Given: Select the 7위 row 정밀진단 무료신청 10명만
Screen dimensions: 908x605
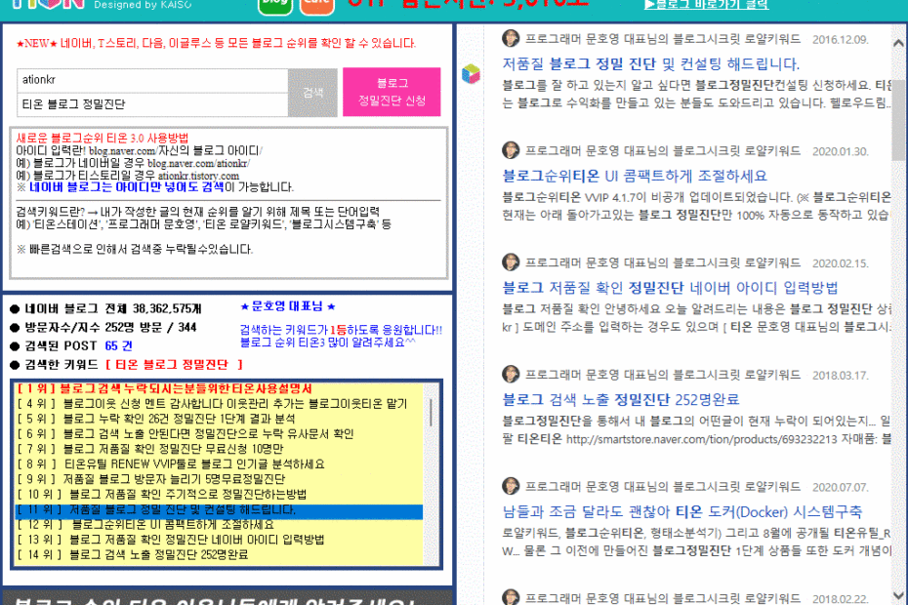Looking at the screenshot, I should (x=219, y=449).
